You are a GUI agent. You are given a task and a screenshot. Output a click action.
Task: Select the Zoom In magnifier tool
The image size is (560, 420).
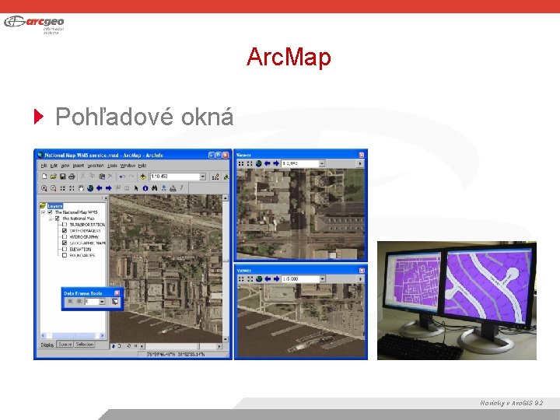point(44,188)
